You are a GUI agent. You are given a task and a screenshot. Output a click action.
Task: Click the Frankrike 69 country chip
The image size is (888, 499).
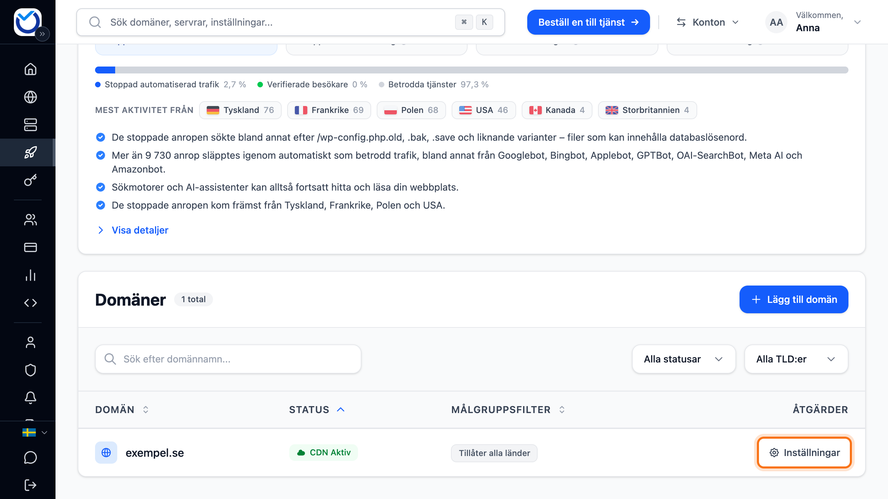pyautogui.click(x=329, y=110)
